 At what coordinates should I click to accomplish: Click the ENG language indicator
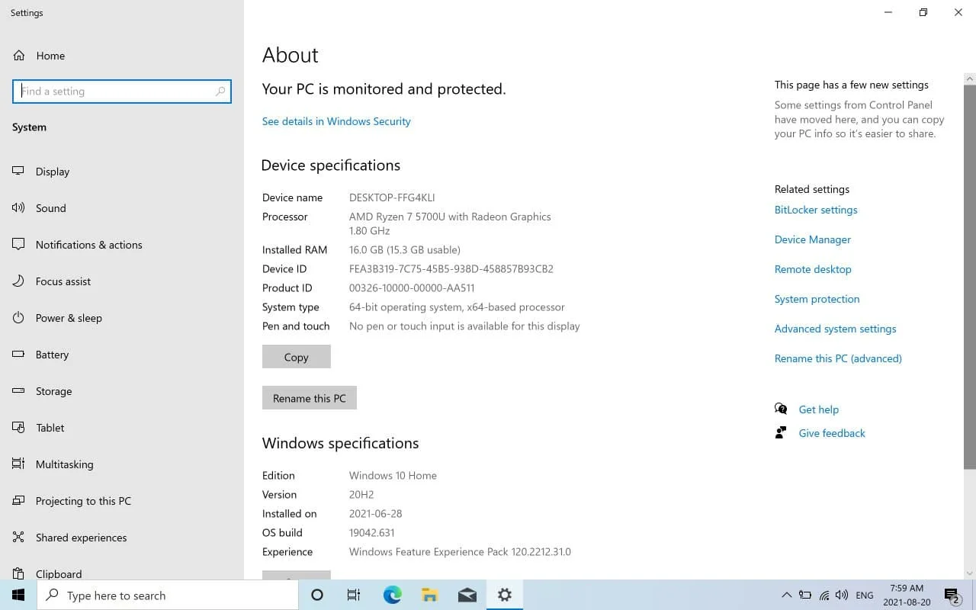pyautogui.click(x=865, y=596)
